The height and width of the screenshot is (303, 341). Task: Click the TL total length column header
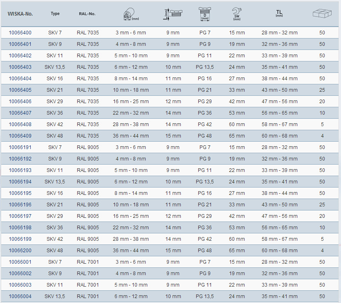tap(279, 14)
